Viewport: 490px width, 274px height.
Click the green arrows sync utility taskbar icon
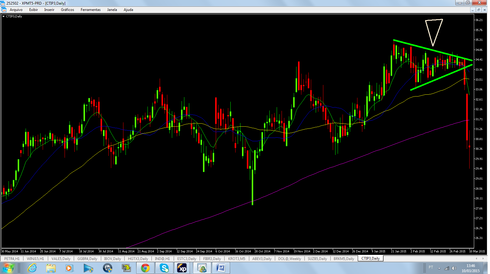126,268
